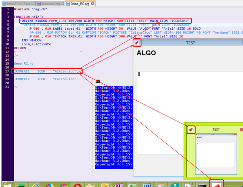The height and width of the screenshot is (187, 243).
Task: Click the editor's horizontal scroll left arrow
Action: pyautogui.click(x=4, y=183)
